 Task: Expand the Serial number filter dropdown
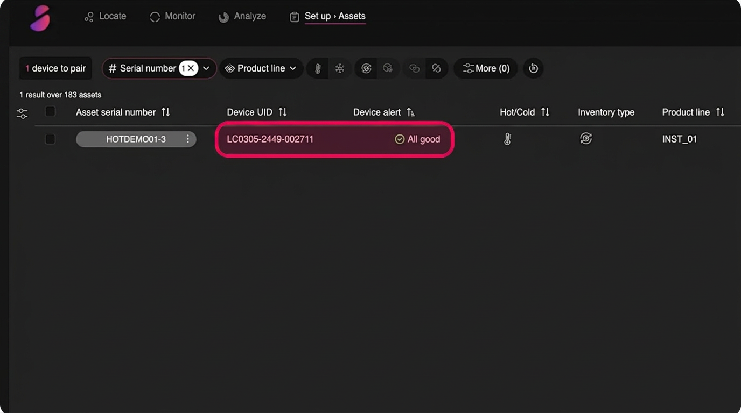click(206, 68)
